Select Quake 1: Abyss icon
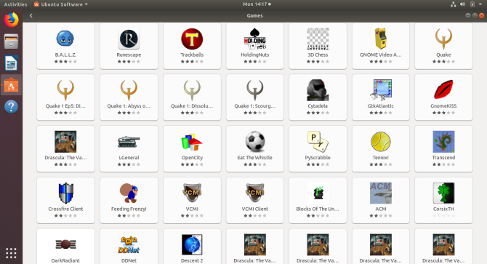Viewport: 487px width, 264px height. click(129, 90)
